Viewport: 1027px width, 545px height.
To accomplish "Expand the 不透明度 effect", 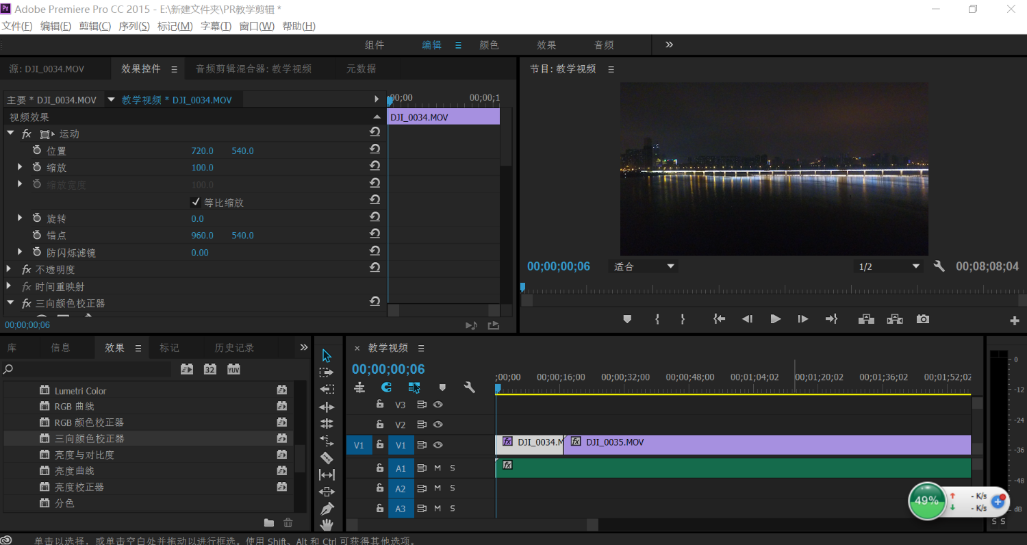I will (9, 269).
